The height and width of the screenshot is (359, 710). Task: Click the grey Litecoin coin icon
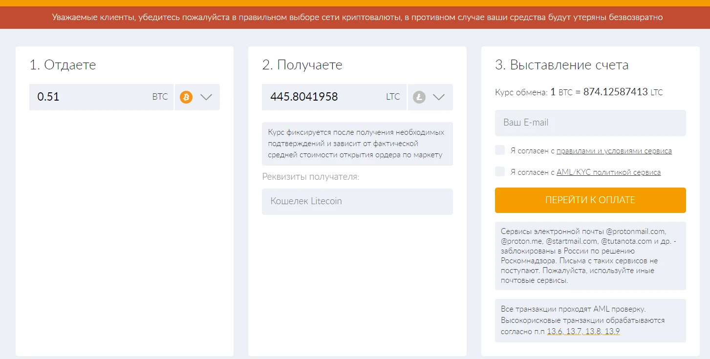pyautogui.click(x=419, y=97)
